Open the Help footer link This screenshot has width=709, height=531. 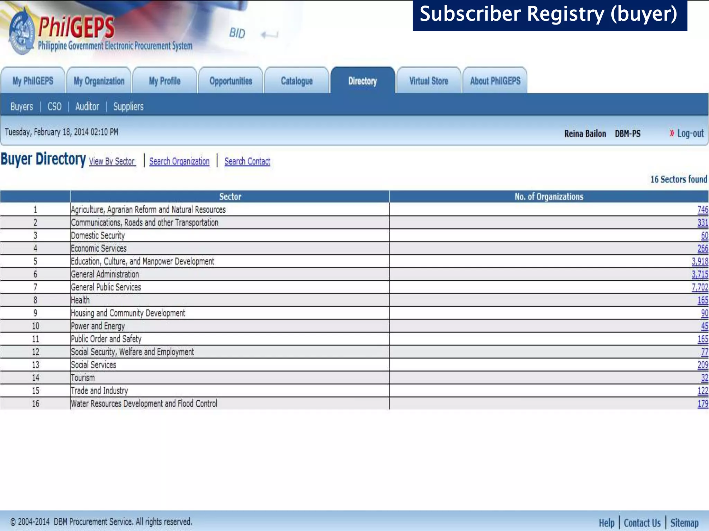607,523
